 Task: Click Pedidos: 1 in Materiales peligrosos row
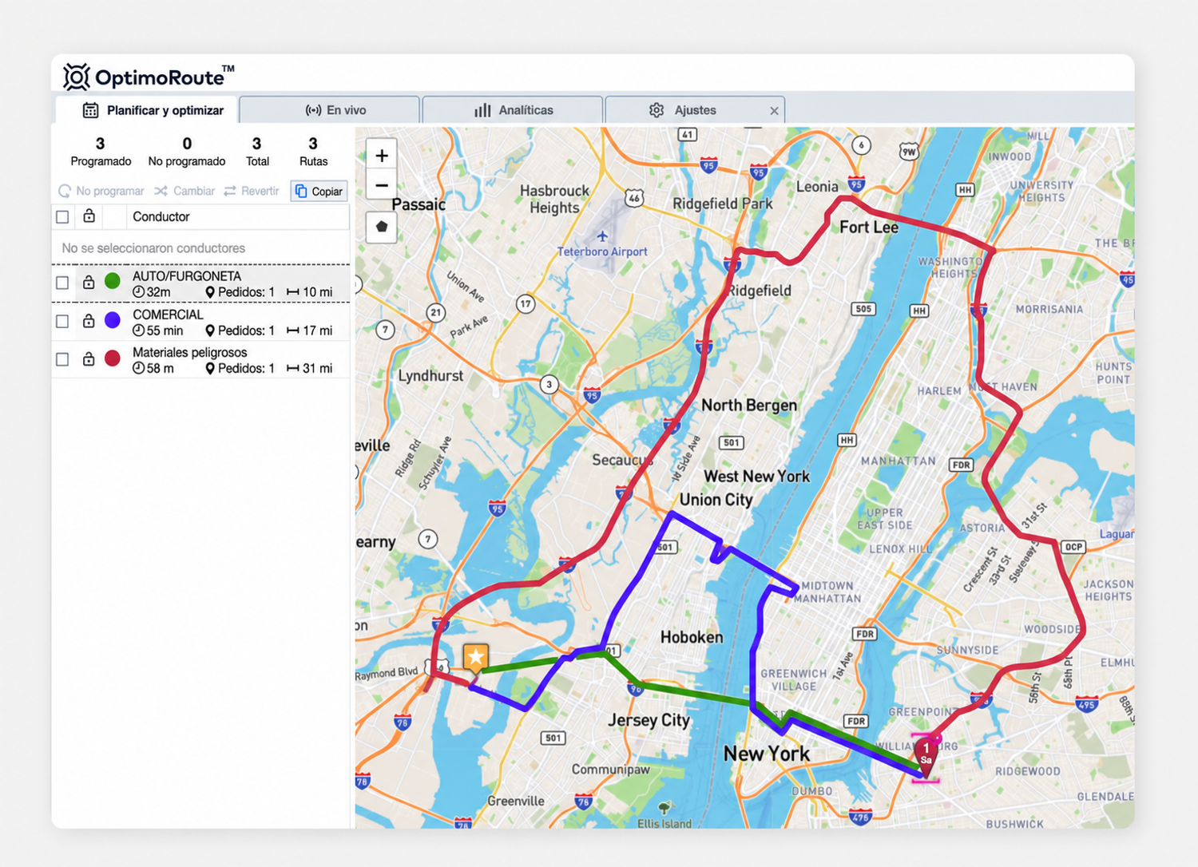click(240, 368)
